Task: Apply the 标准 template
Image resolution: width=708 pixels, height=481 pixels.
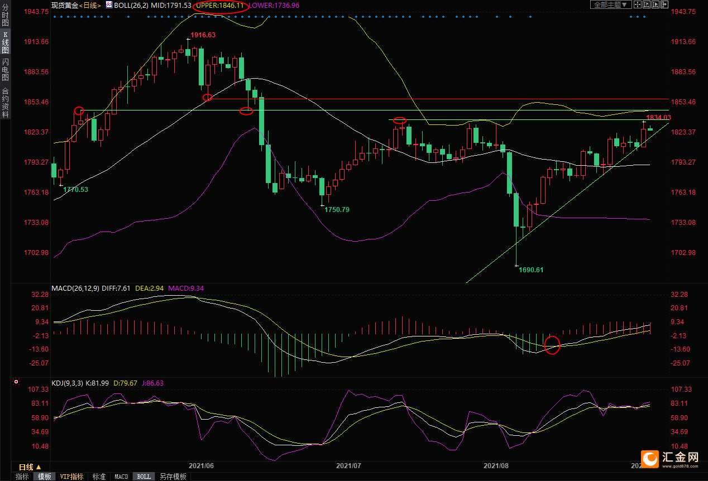Action: (x=99, y=477)
